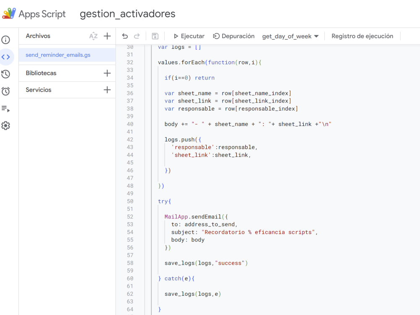420x315 pixels.
Task: Place cursor on values.forEach line
Action: pyautogui.click(x=210, y=63)
